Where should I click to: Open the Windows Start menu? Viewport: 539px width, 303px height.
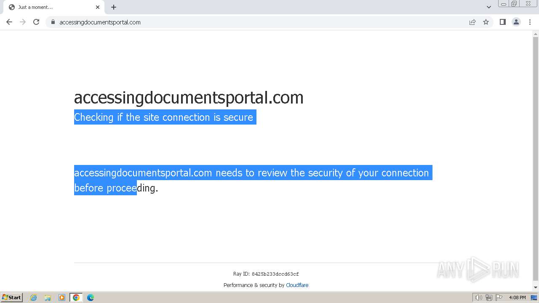[x=11, y=297]
